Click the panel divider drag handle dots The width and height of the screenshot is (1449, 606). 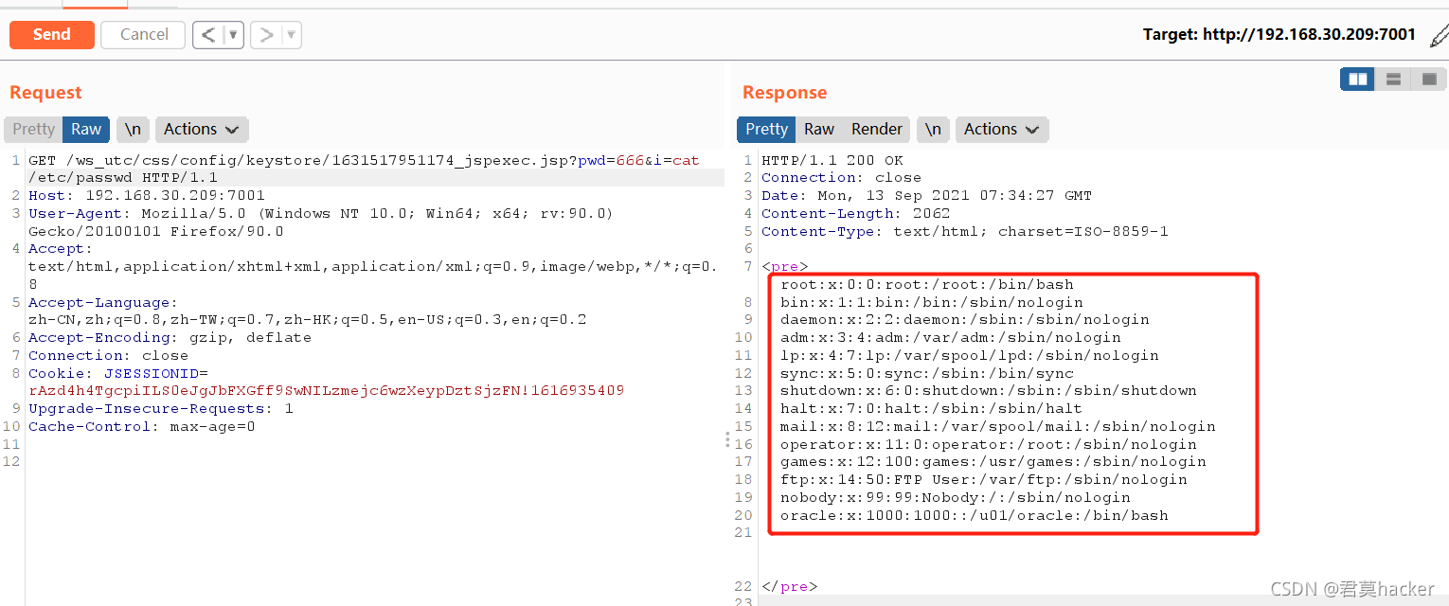click(727, 439)
